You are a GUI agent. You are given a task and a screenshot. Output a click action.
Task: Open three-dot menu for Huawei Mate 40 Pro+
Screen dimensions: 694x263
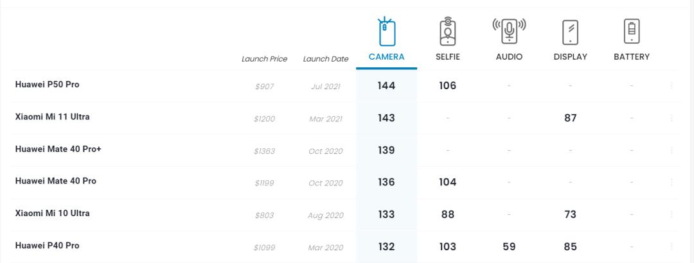point(672,150)
